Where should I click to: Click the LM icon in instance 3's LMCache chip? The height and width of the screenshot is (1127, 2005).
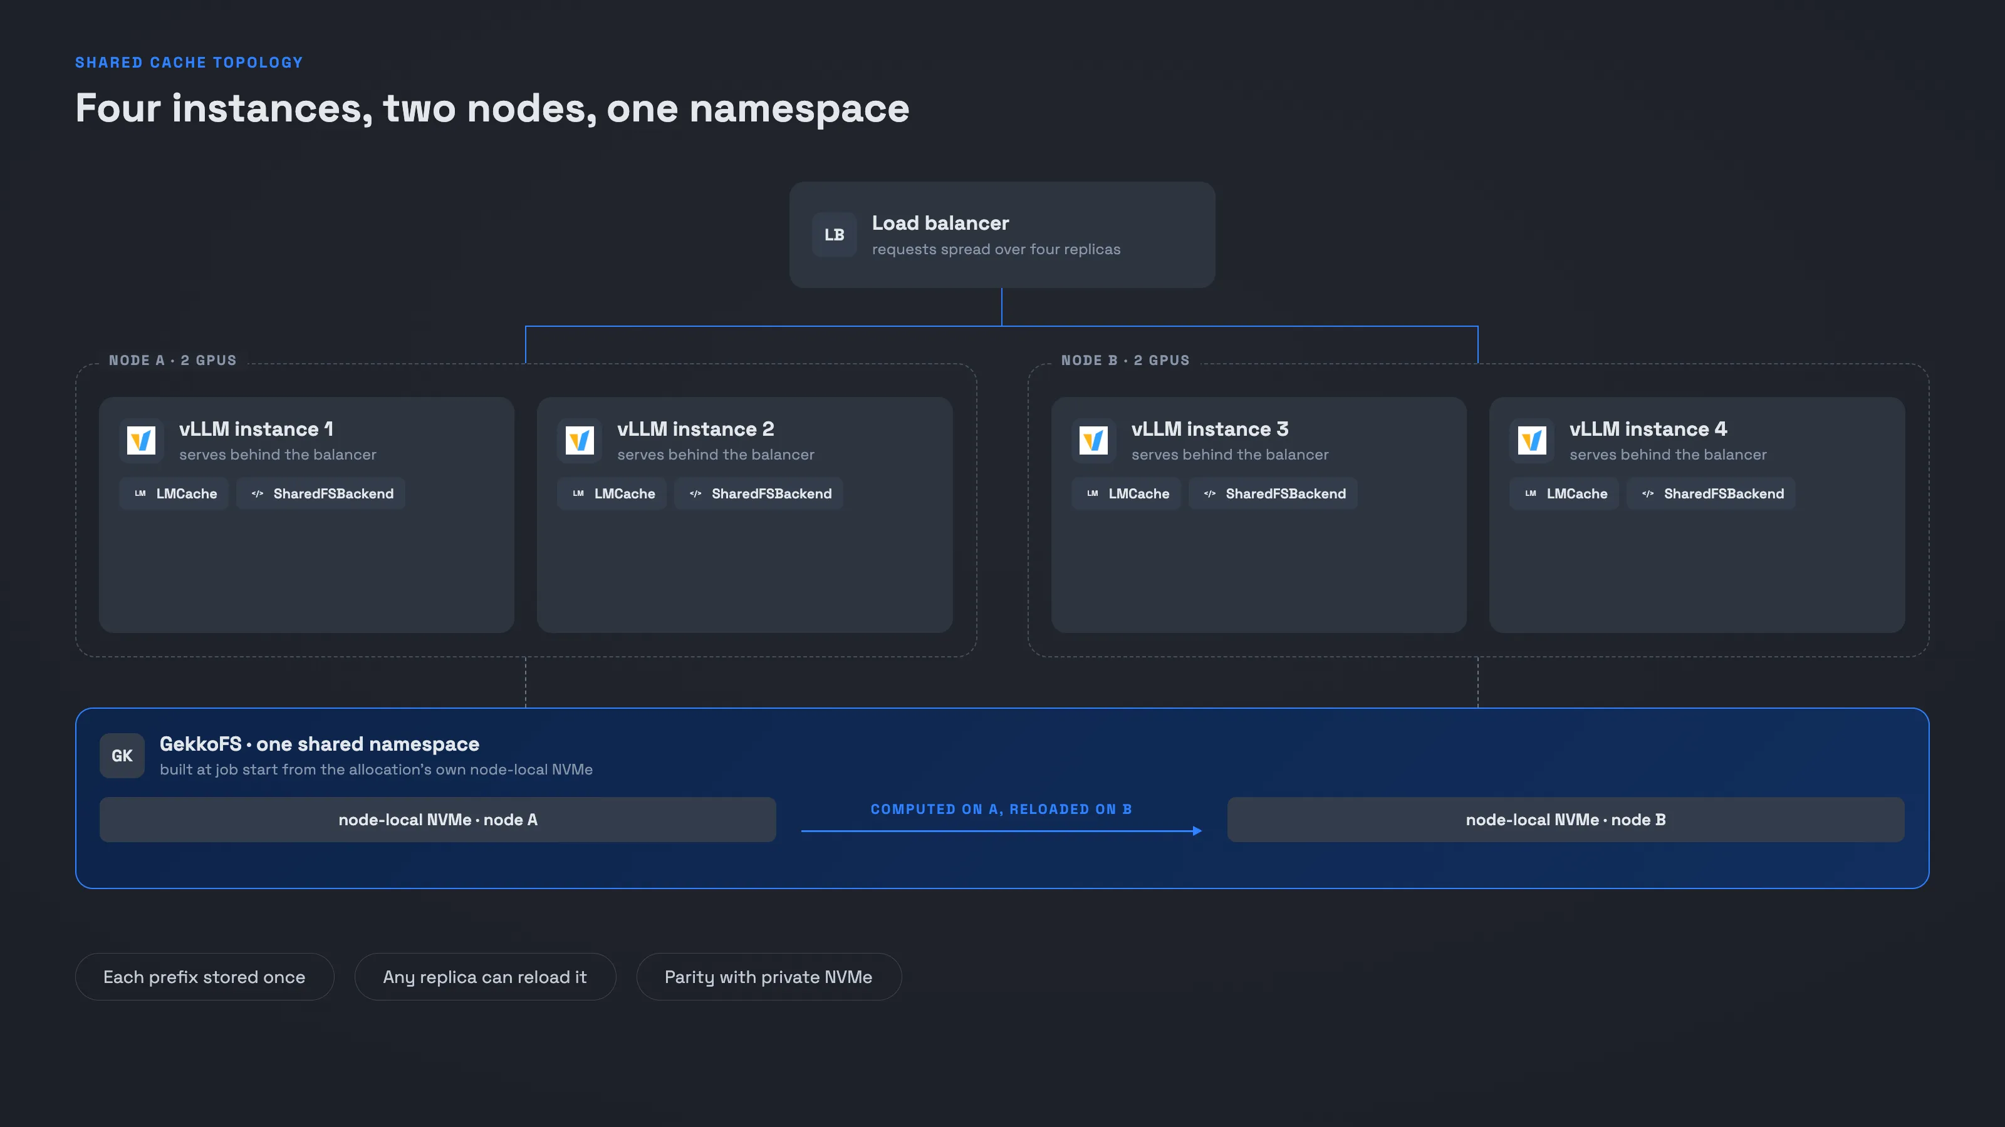point(1093,493)
